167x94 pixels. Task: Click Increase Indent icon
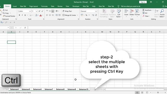point(59,15)
